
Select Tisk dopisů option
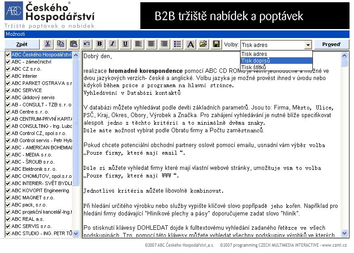pyautogui.click(x=276, y=61)
